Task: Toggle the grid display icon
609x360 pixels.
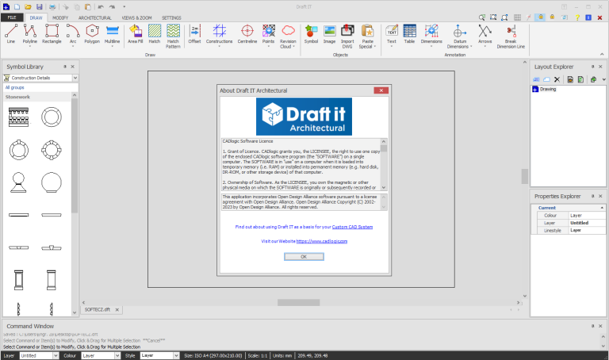Action: click(517, 17)
